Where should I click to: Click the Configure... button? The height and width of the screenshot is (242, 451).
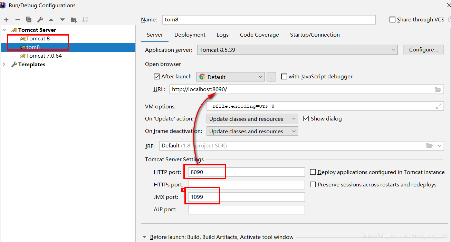point(423,50)
